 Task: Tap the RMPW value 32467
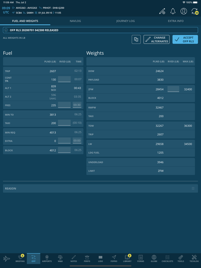pos(159,108)
